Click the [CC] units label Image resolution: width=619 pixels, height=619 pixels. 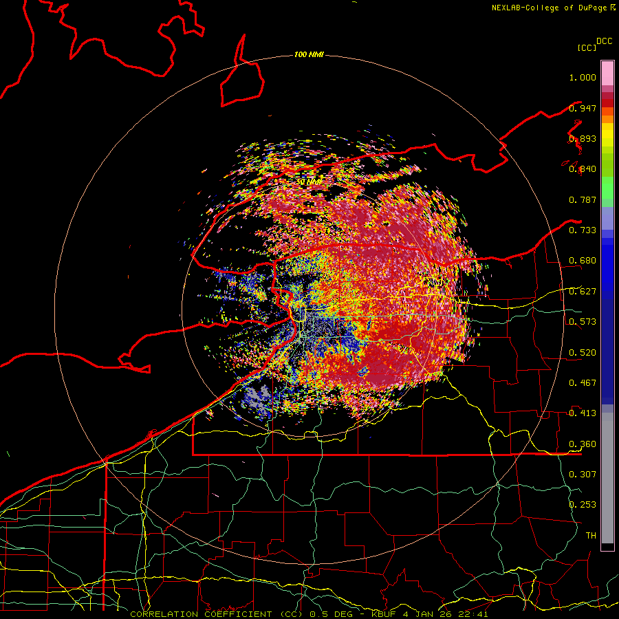587,47
